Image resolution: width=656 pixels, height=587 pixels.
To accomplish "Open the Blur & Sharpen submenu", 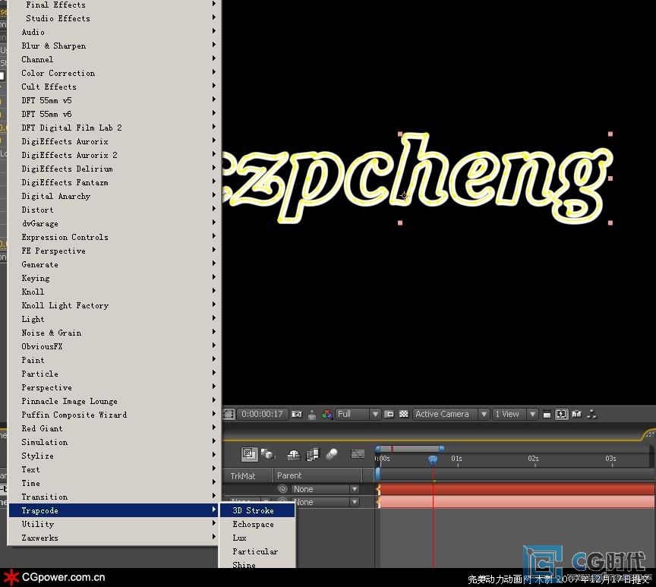I will (x=114, y=46).
